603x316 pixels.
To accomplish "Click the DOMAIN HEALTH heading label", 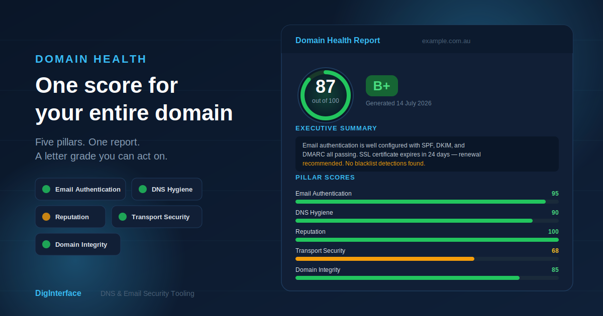I will pyautogui.click(x=91, y=59).
